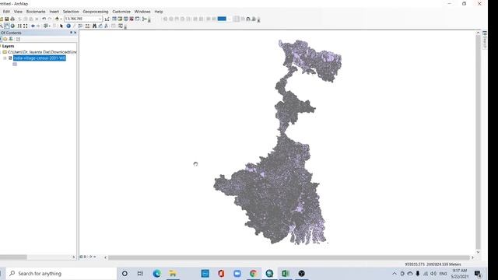
Task: Click the map's horizontal scrollbar
Action: (x=289, y=257)
